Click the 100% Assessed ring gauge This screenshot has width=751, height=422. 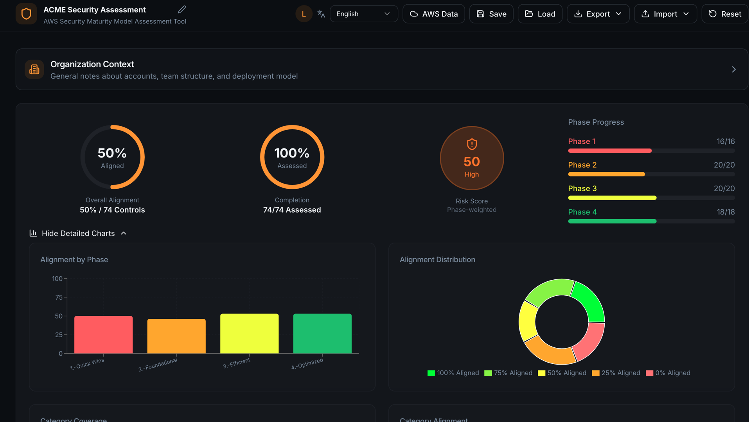click(x=292, y=157)
